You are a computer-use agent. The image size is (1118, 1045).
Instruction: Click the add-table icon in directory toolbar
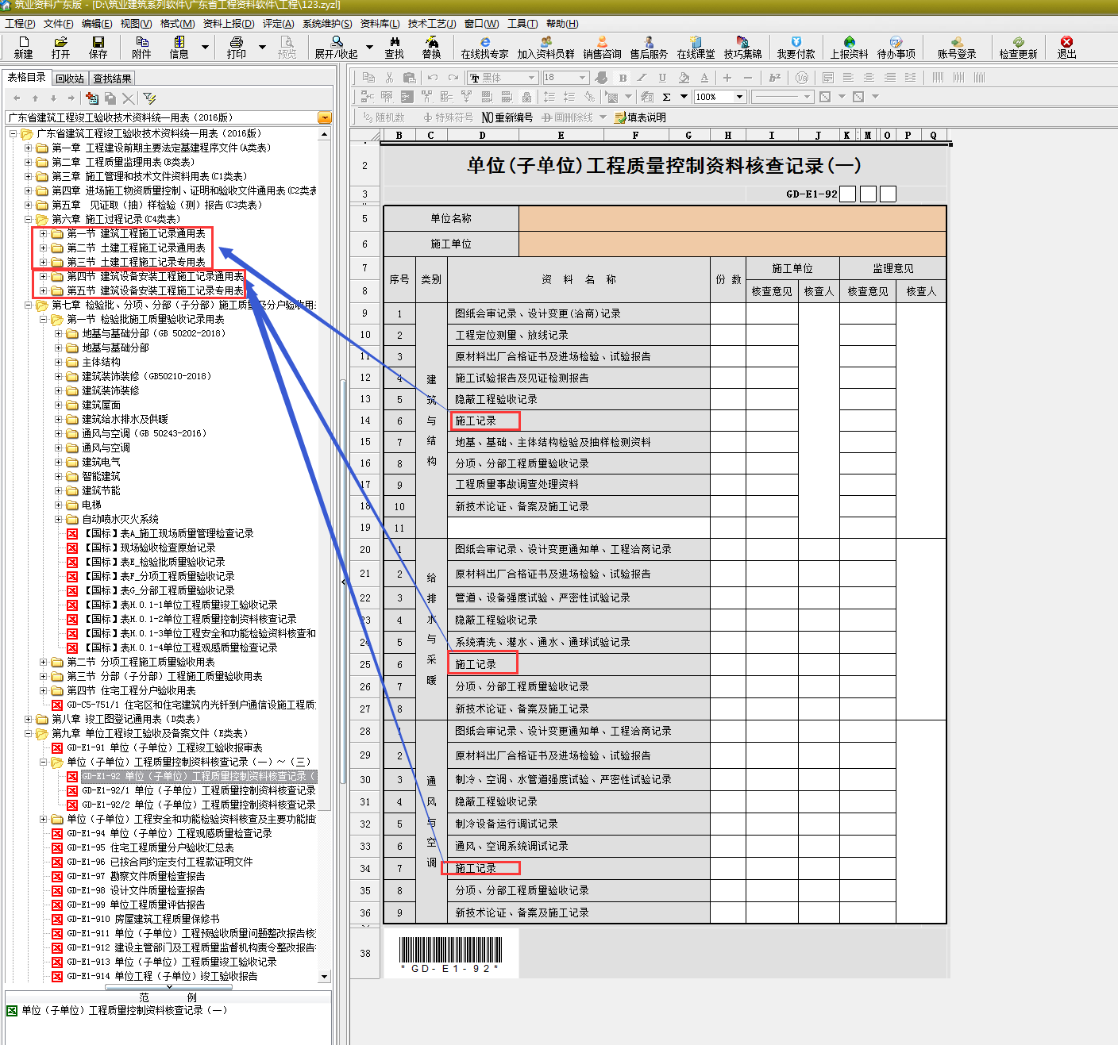[92, 98]
